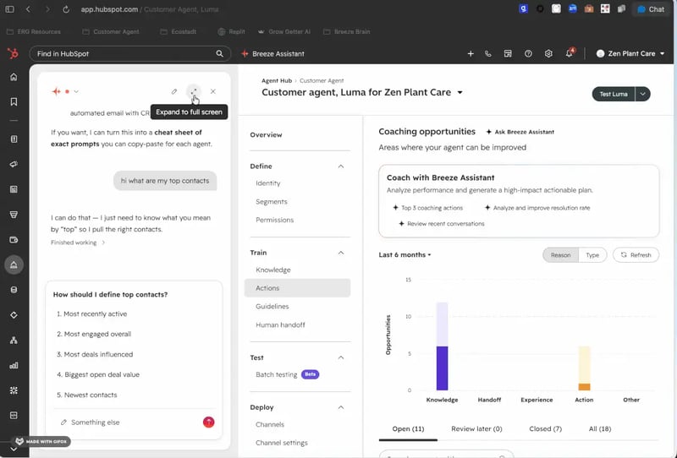Screen dimensions: 677x458
Task: Switch to the Open (11) tab
Action: point(408,428)
